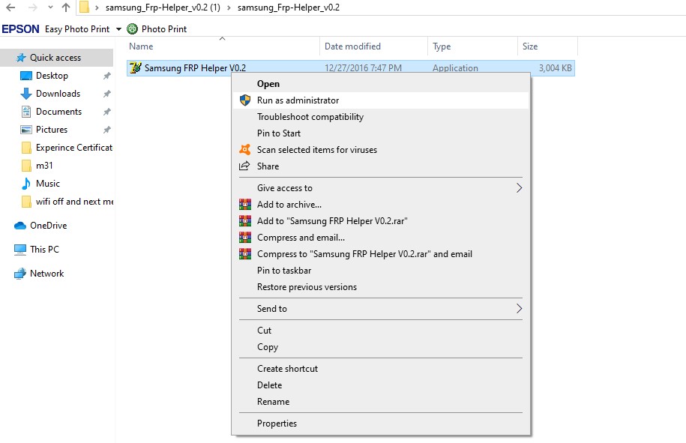Viewport: 686px width, 443px height.
Task: Select Delete from context menu
Action: (381, 385)
